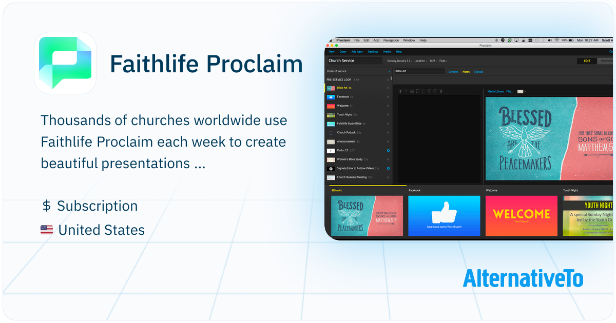Screen dimensions: 616x323
Task: Open the Proclaim menu in the menu bar
Action: pyautogui.click(x=343, y=40)
